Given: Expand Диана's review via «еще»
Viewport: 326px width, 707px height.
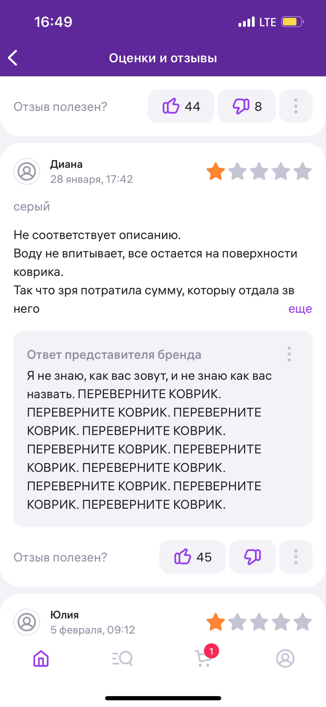Looking at the screenshot, I should pos(300,309).
